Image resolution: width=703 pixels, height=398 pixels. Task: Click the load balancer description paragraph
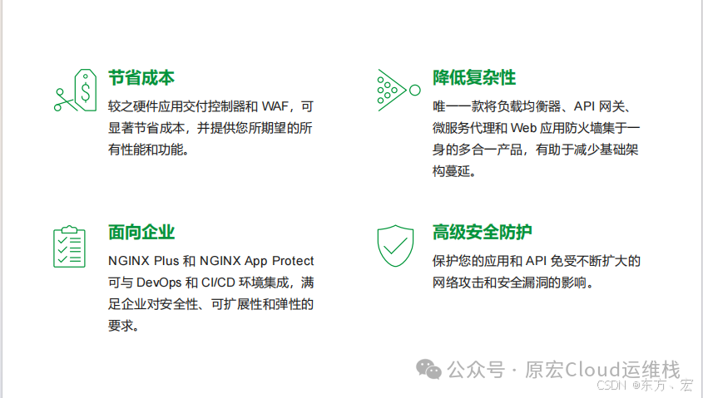tap(537, 139)
